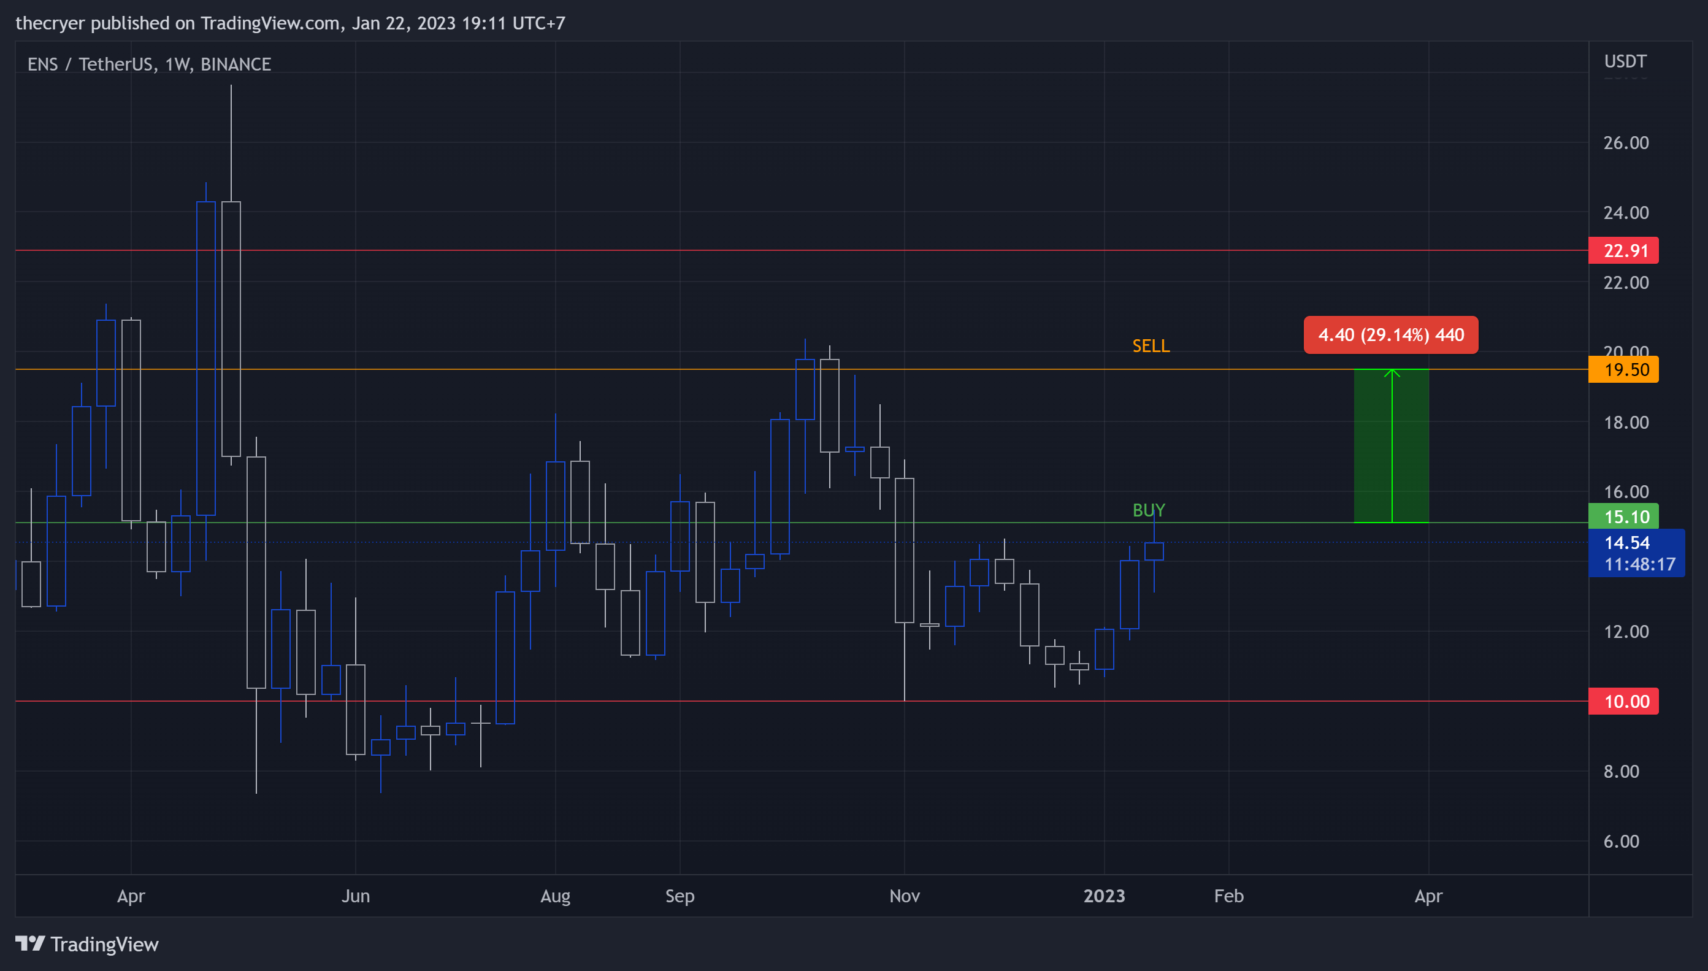Viewport: 1708px width, 971px height.
Task: Click the 18.00 price axis value
Action: coord(1626,422)
